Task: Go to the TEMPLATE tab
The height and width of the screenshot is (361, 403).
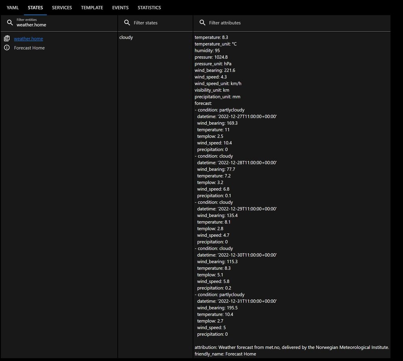Action: coord(92,7)
